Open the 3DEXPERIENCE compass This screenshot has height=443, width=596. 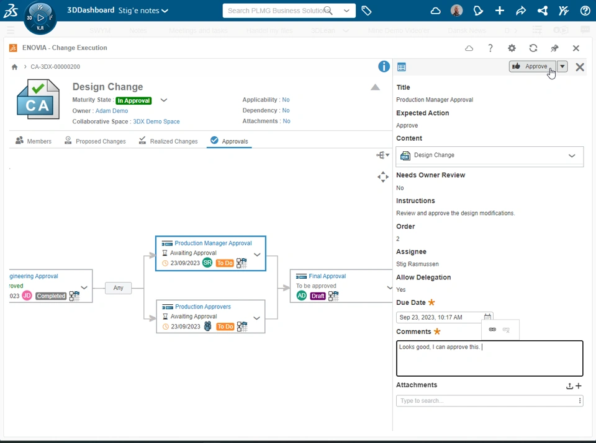40,17
